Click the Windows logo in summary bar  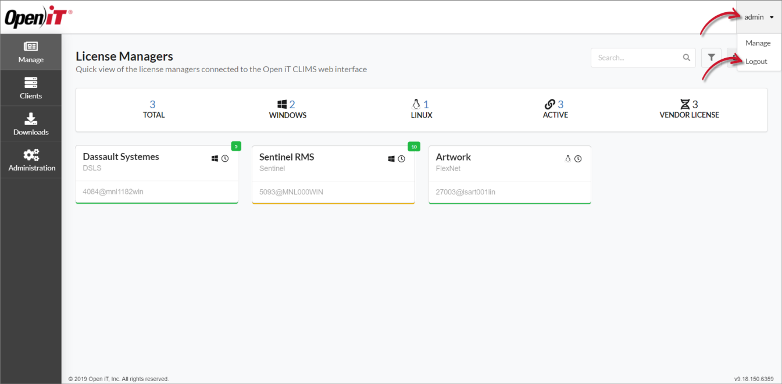pos(283,105)
